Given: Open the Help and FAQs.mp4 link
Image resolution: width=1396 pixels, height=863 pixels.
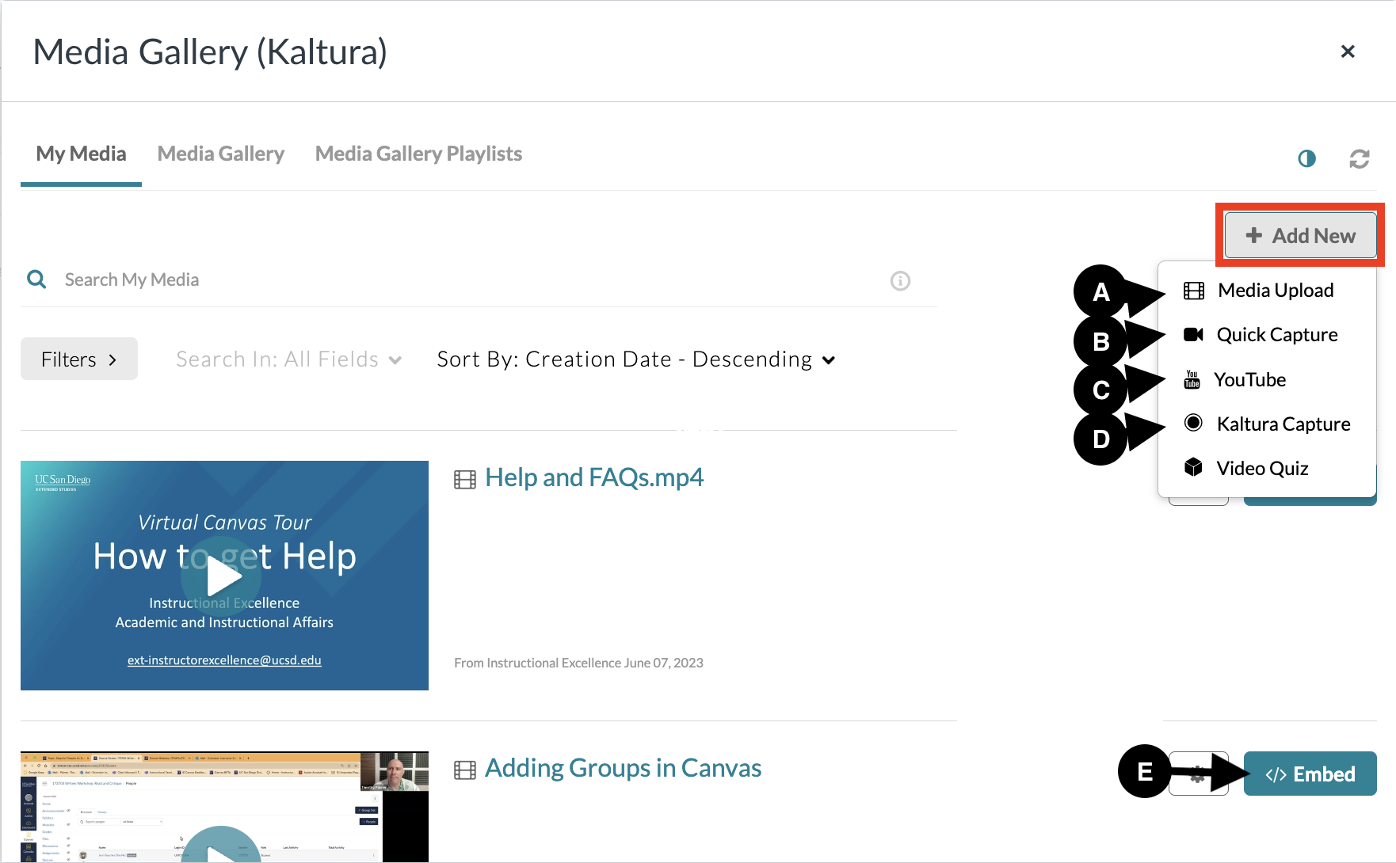Looking at the screenshot, I should (x=594, y=477).
